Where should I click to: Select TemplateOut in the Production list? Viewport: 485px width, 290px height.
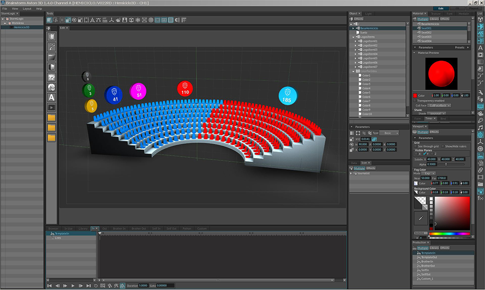pos(430,257)
